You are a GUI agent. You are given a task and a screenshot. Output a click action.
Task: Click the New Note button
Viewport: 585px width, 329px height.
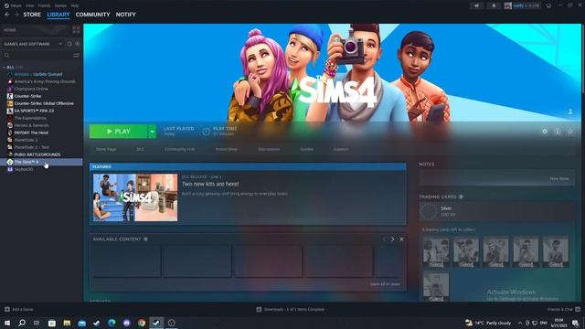558,179
